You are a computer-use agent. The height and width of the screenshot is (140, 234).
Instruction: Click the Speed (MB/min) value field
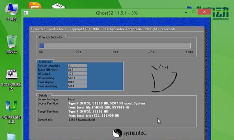pyautogui.click(x=77, y=70)
